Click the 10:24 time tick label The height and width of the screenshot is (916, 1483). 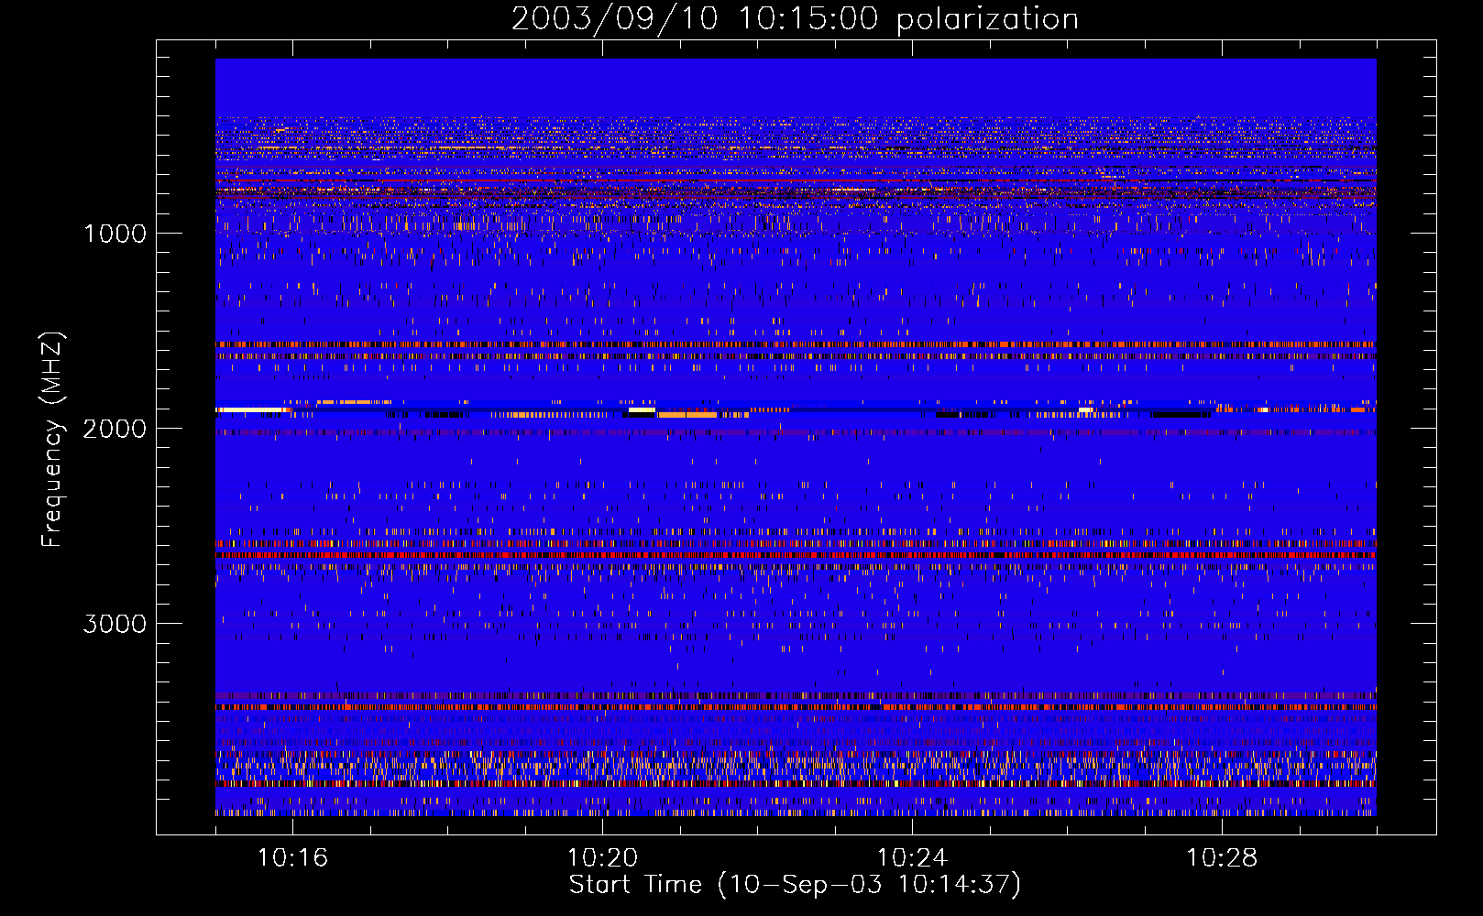(x=913, y=857)
